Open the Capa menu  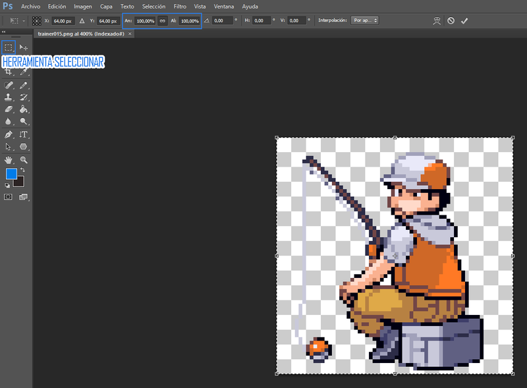click(106, 6)
